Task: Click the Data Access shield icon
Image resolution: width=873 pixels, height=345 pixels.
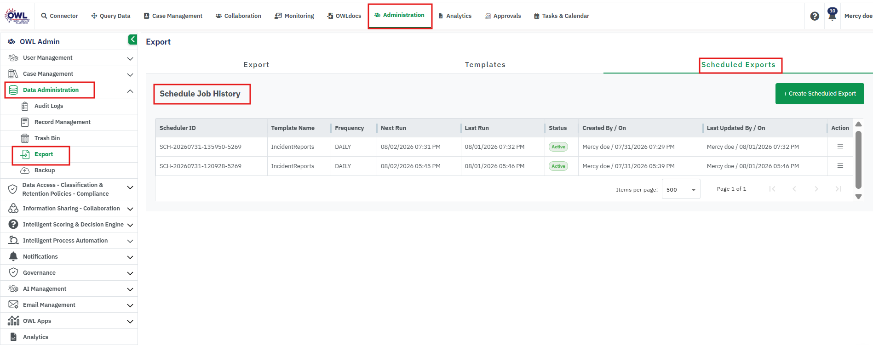Action: [x=13, y=189]
